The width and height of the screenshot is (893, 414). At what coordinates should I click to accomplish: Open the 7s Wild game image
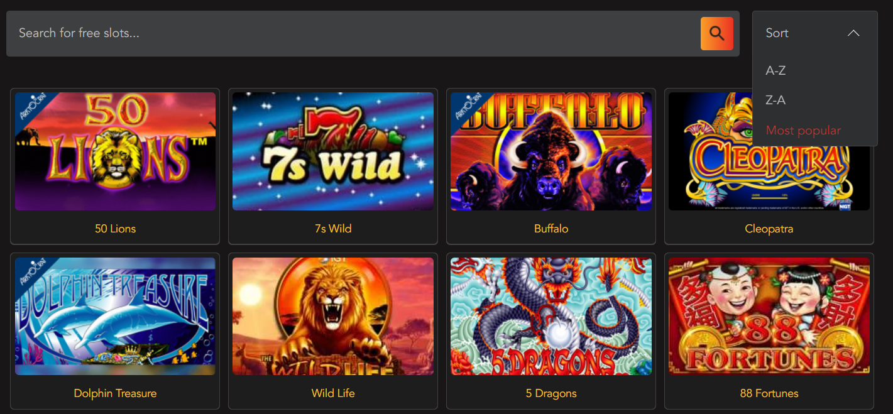[333, 151]
